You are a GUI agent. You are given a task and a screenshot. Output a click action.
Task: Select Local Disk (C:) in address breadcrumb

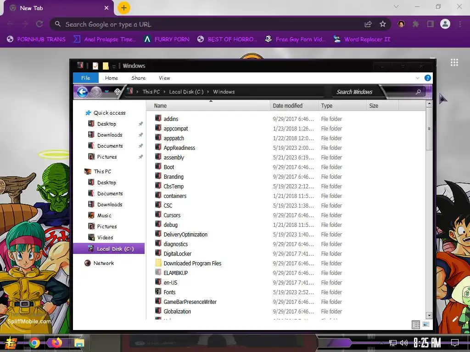coord(186,92)
